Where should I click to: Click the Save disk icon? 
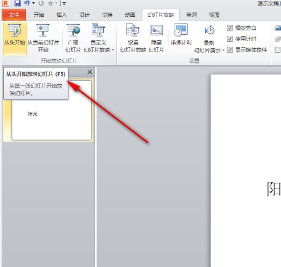17,3
